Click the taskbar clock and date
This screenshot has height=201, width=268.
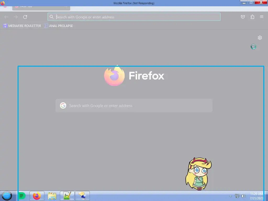pos(256,196)
